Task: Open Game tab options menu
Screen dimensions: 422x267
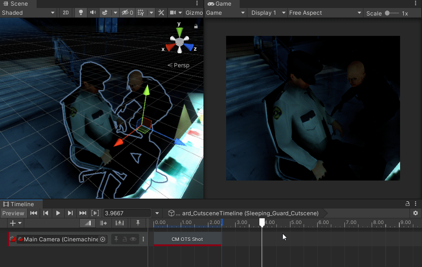Action: (x=416, y=3)
